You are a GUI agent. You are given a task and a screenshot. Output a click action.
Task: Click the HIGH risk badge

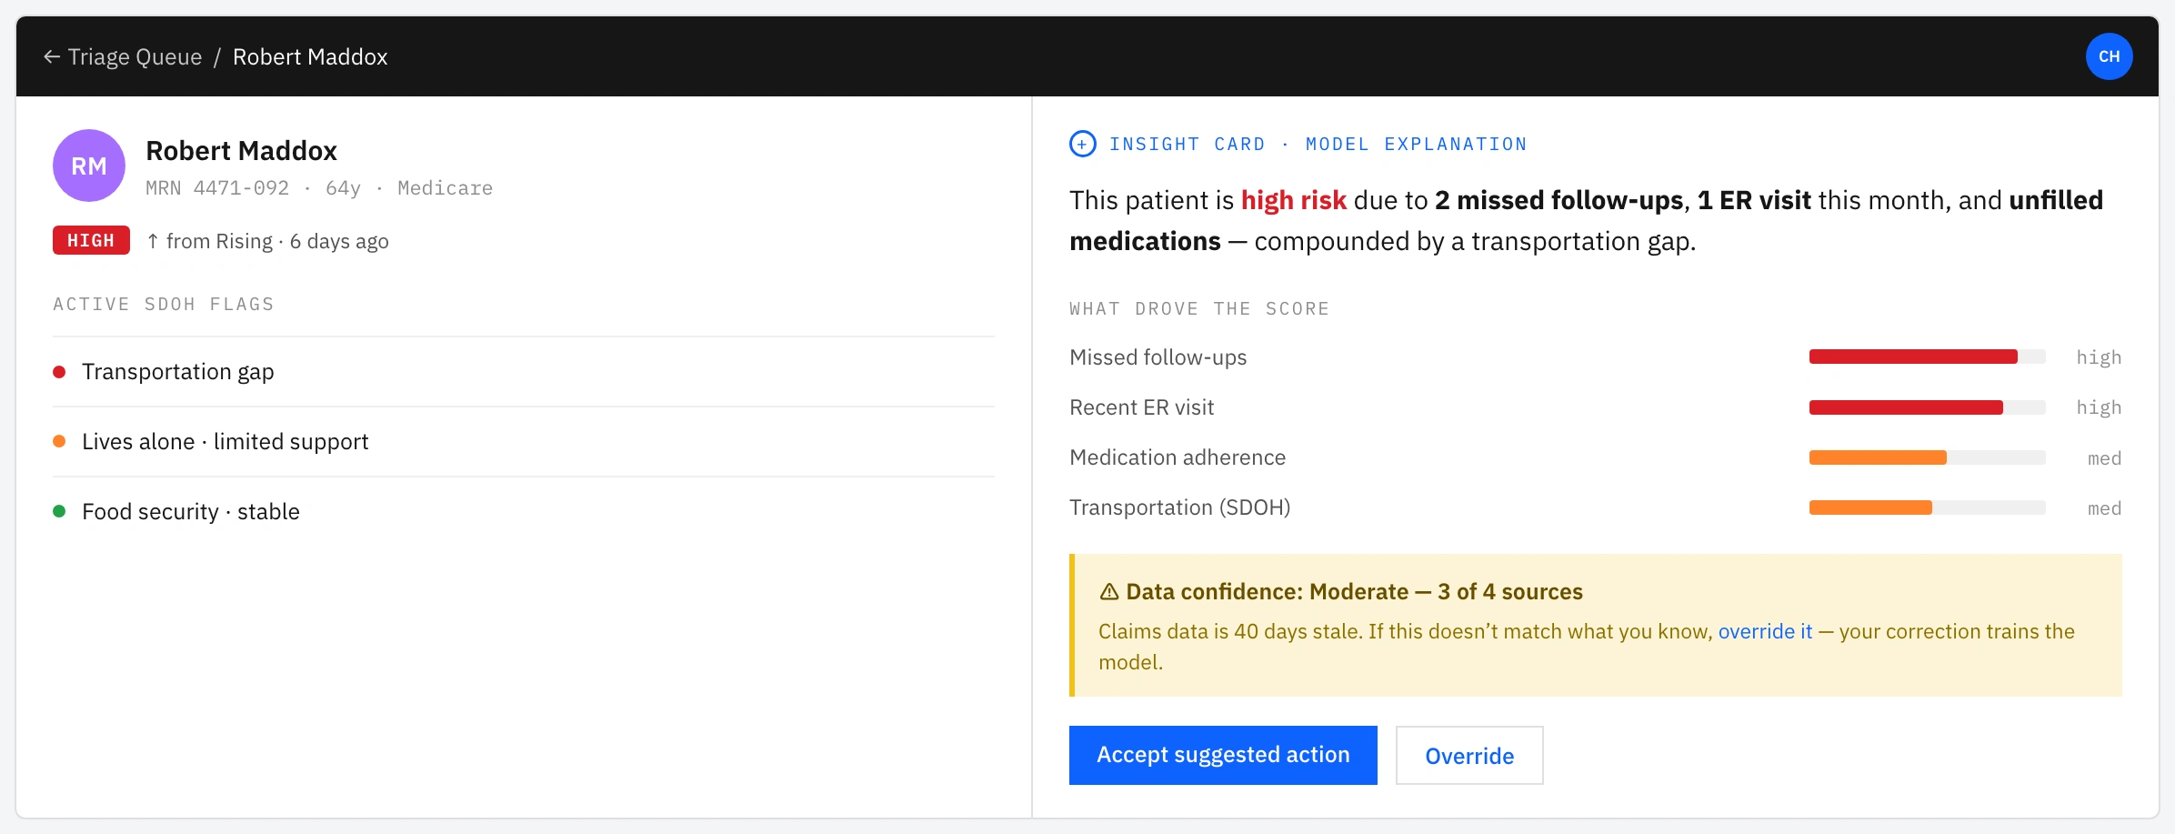[91, 240]
